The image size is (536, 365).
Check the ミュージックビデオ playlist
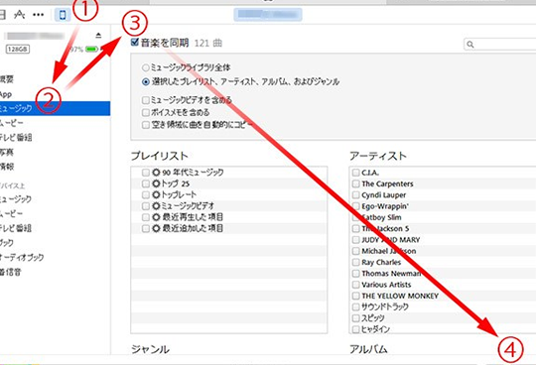[146, 206]
